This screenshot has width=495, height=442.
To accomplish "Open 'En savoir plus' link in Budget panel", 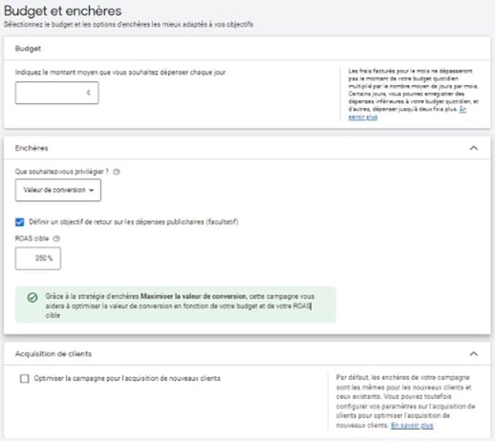I will [x=407, y=114].
